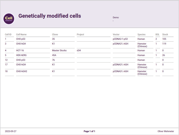Image resolution: width=179 pixels, height=135 pixels.
Task: Click the Cell seeker logo
Action: [9, 19]
